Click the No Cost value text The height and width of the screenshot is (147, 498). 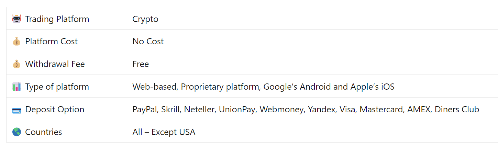coord(148,42)
